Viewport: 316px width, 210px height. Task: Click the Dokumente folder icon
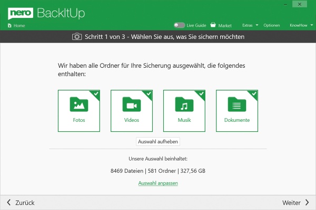click(x=237, y=104)
